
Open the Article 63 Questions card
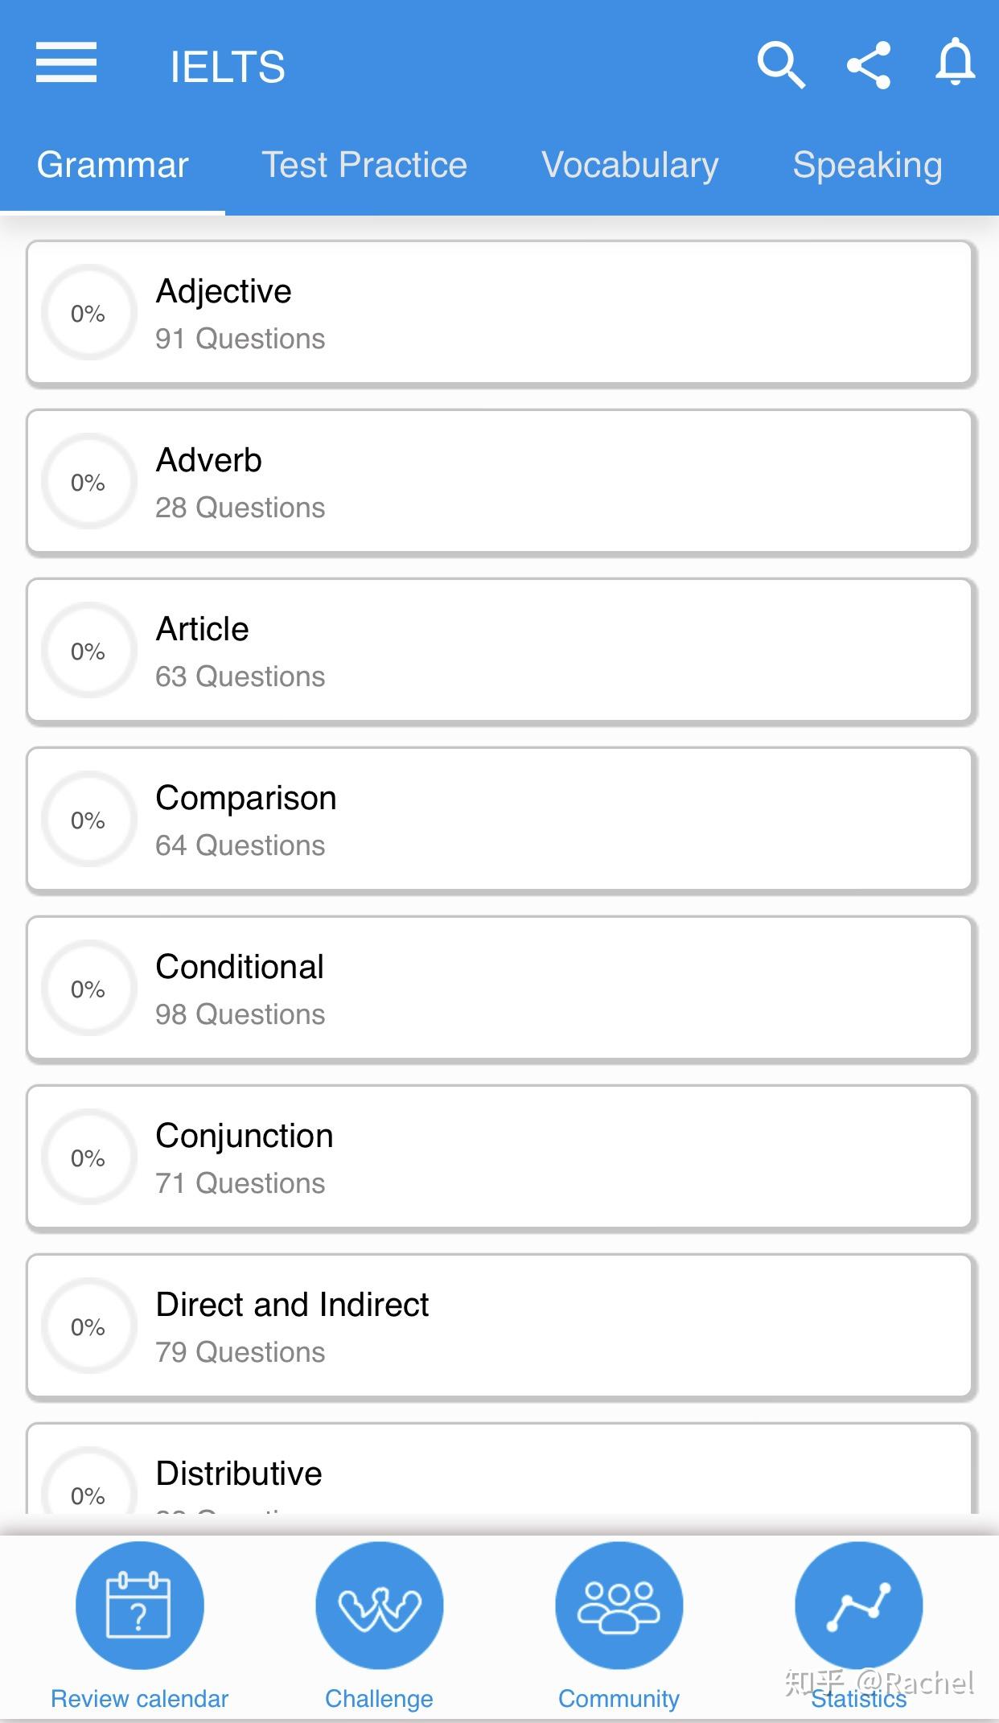[x=499, y=651]
